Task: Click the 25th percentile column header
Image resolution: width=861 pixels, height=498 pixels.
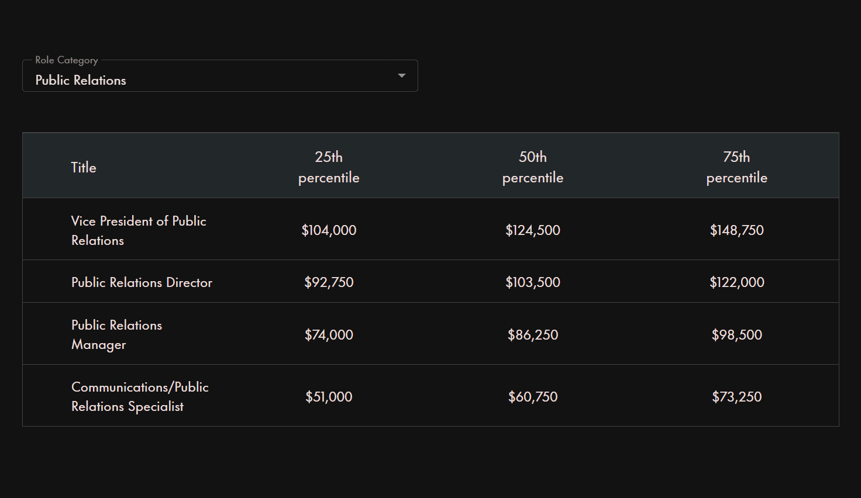Action: pos(329,167)
